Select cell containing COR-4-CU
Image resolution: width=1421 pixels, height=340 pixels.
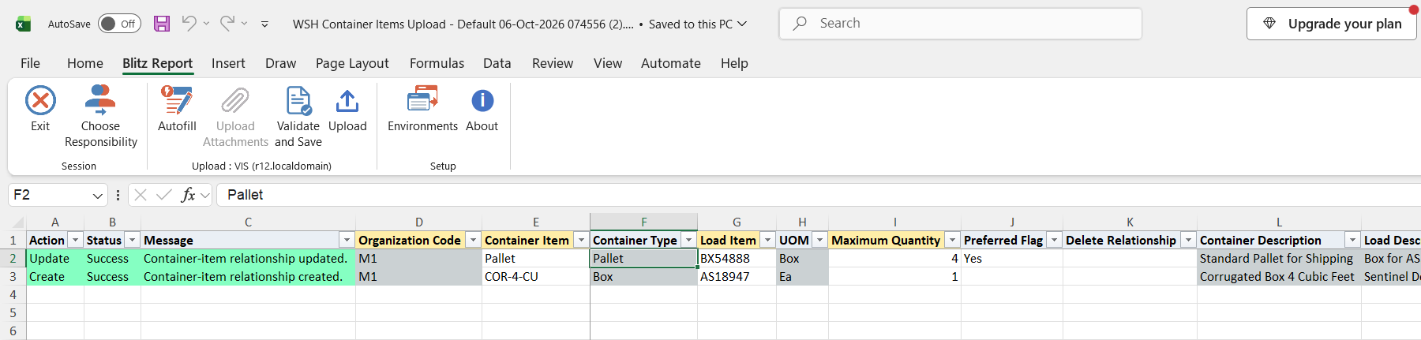click(x=535, y=277)
